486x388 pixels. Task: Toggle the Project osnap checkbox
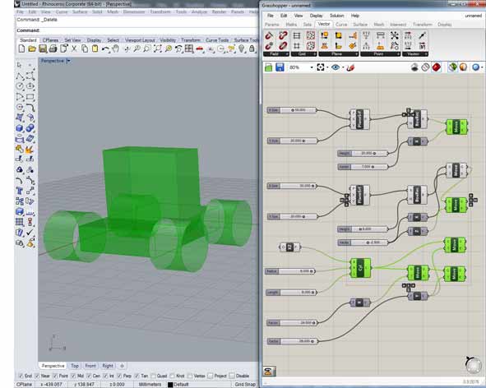211,376
